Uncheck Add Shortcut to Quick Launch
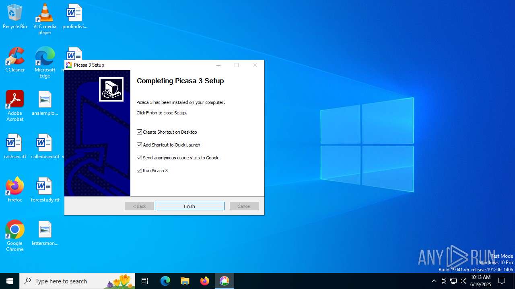This screenshot has width=515, height=289. pos(140,145)
